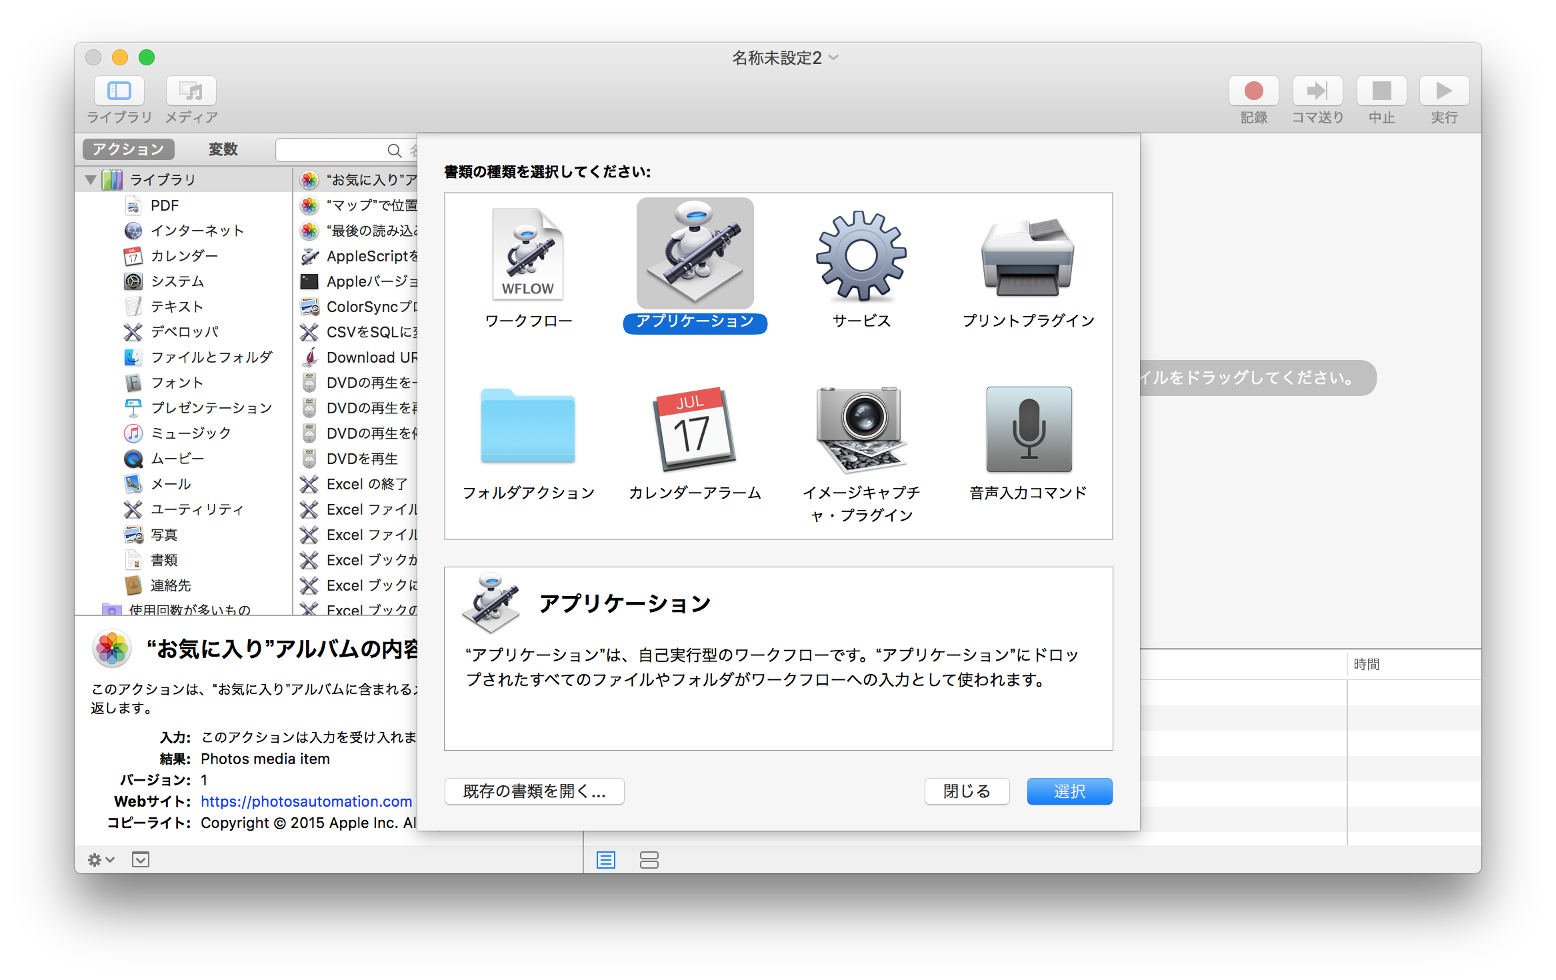Image resolution: width=1556 pixels, height=980 pixels.
Task: Click 既存の書類を開く… button
Action: point(534,791)
